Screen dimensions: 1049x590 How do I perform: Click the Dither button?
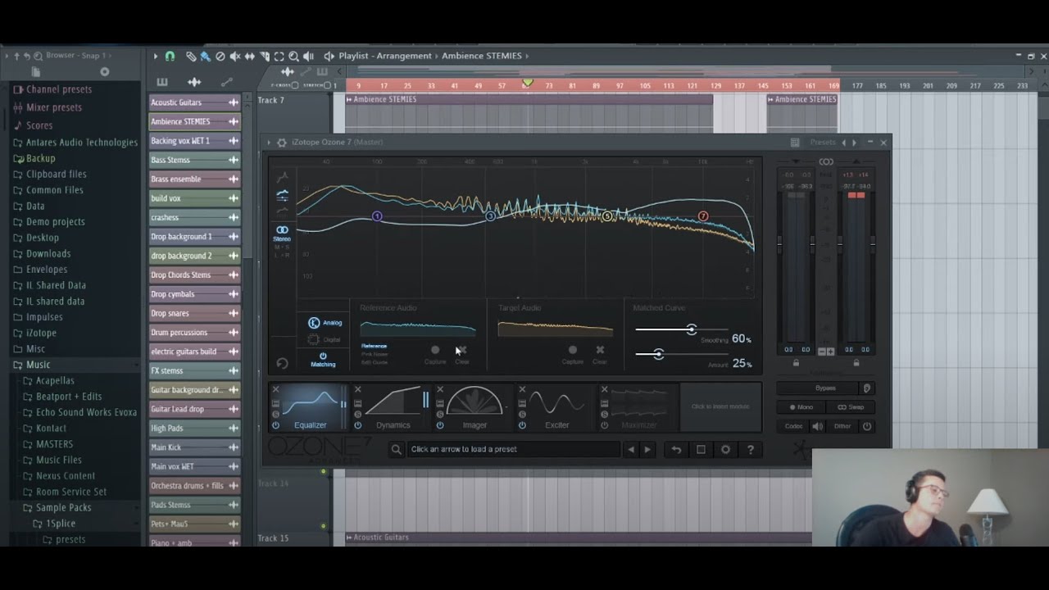coord(842,426)
